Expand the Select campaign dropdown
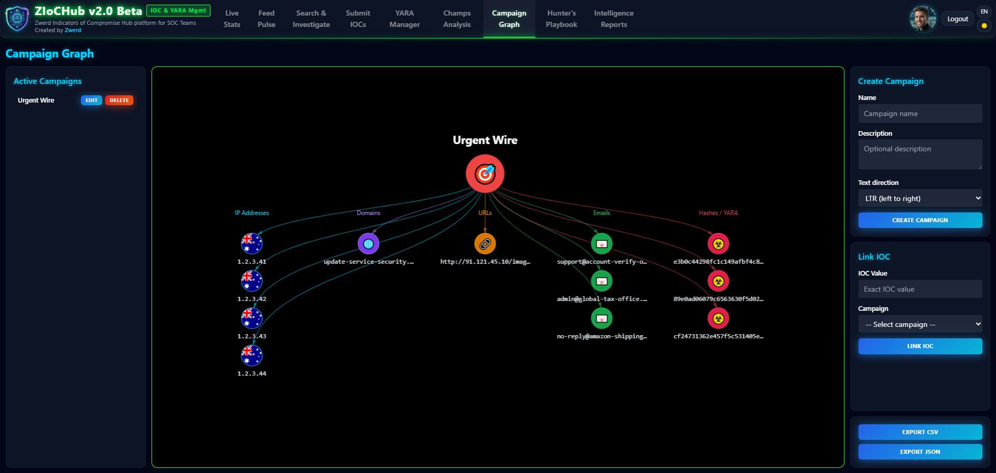This screenshot has height=473, width=996. pyautogui.click(x=920, y=324)
